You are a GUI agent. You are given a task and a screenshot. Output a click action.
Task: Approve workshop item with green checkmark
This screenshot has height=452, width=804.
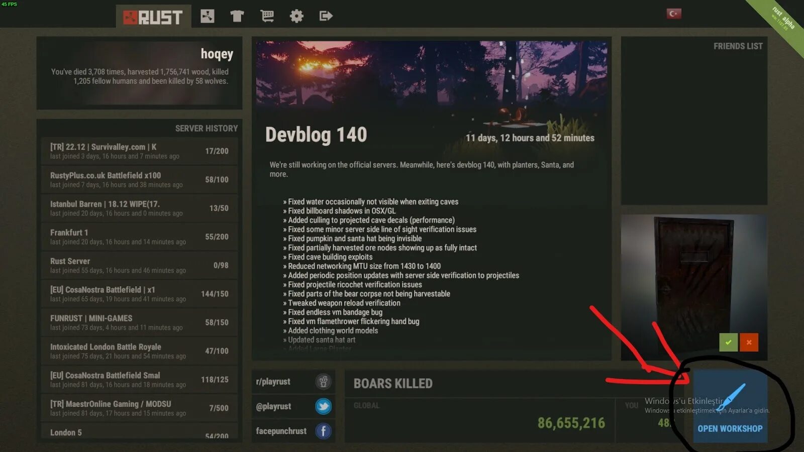tap(728, 343)
